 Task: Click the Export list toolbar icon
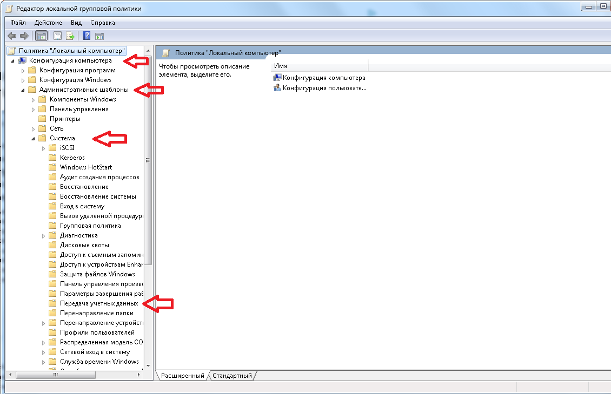[x=70, y=36]
